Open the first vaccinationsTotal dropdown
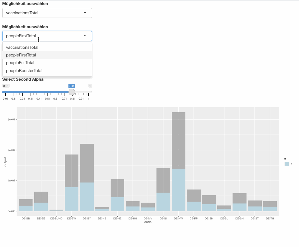Screen dimensions: 299x247 pyautogui.click(x=47, y=13)
